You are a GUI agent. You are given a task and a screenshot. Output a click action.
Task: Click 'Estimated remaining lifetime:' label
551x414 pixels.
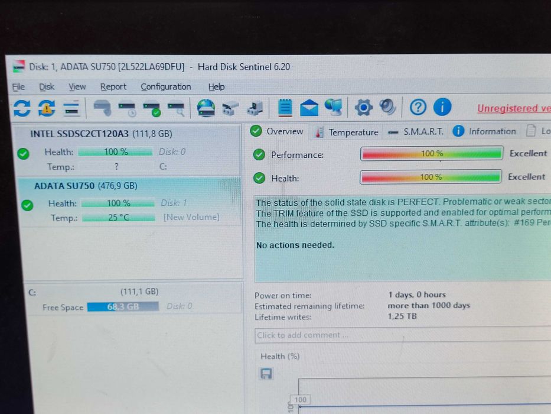pos(309,306)
